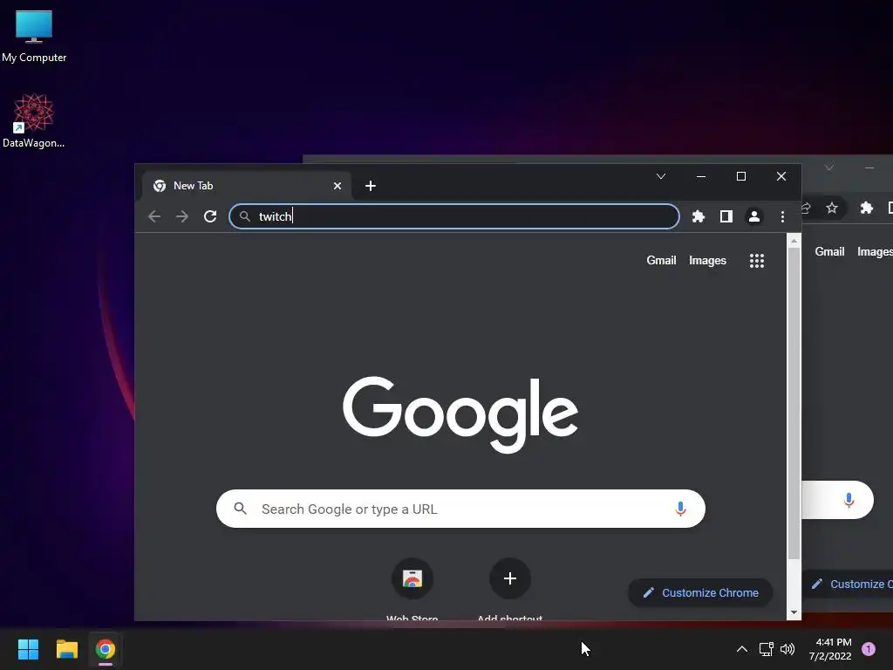The image size is (893, 670).
Task: Open the profile avatar in front window
Action: 754,216
